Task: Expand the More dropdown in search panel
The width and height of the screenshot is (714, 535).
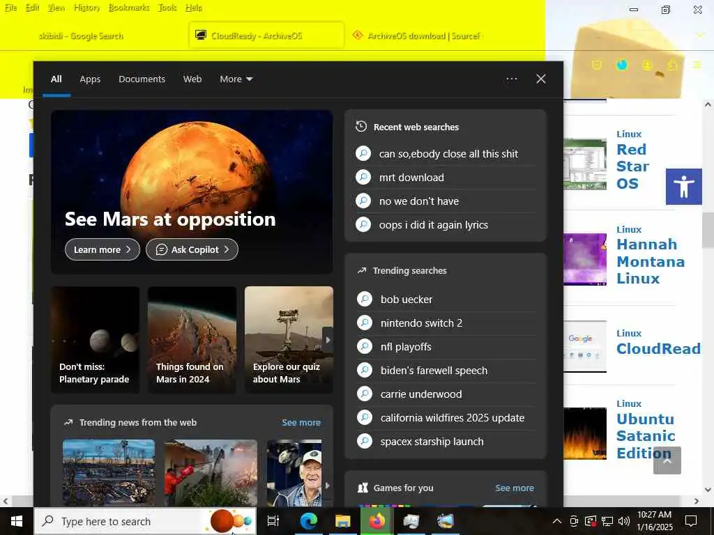Action: coord(236,79)
